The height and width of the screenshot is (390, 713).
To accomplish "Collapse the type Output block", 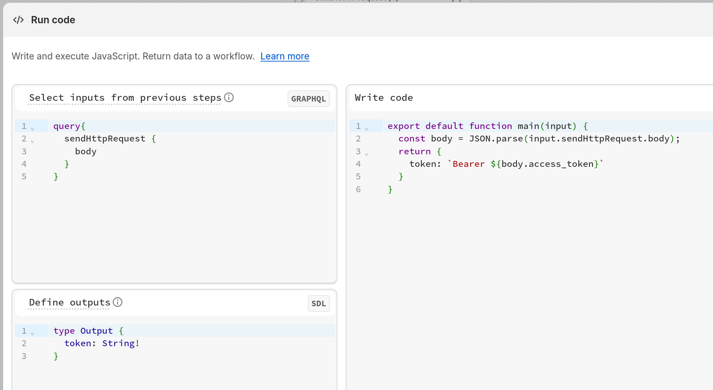I will [x=32, y=333].
